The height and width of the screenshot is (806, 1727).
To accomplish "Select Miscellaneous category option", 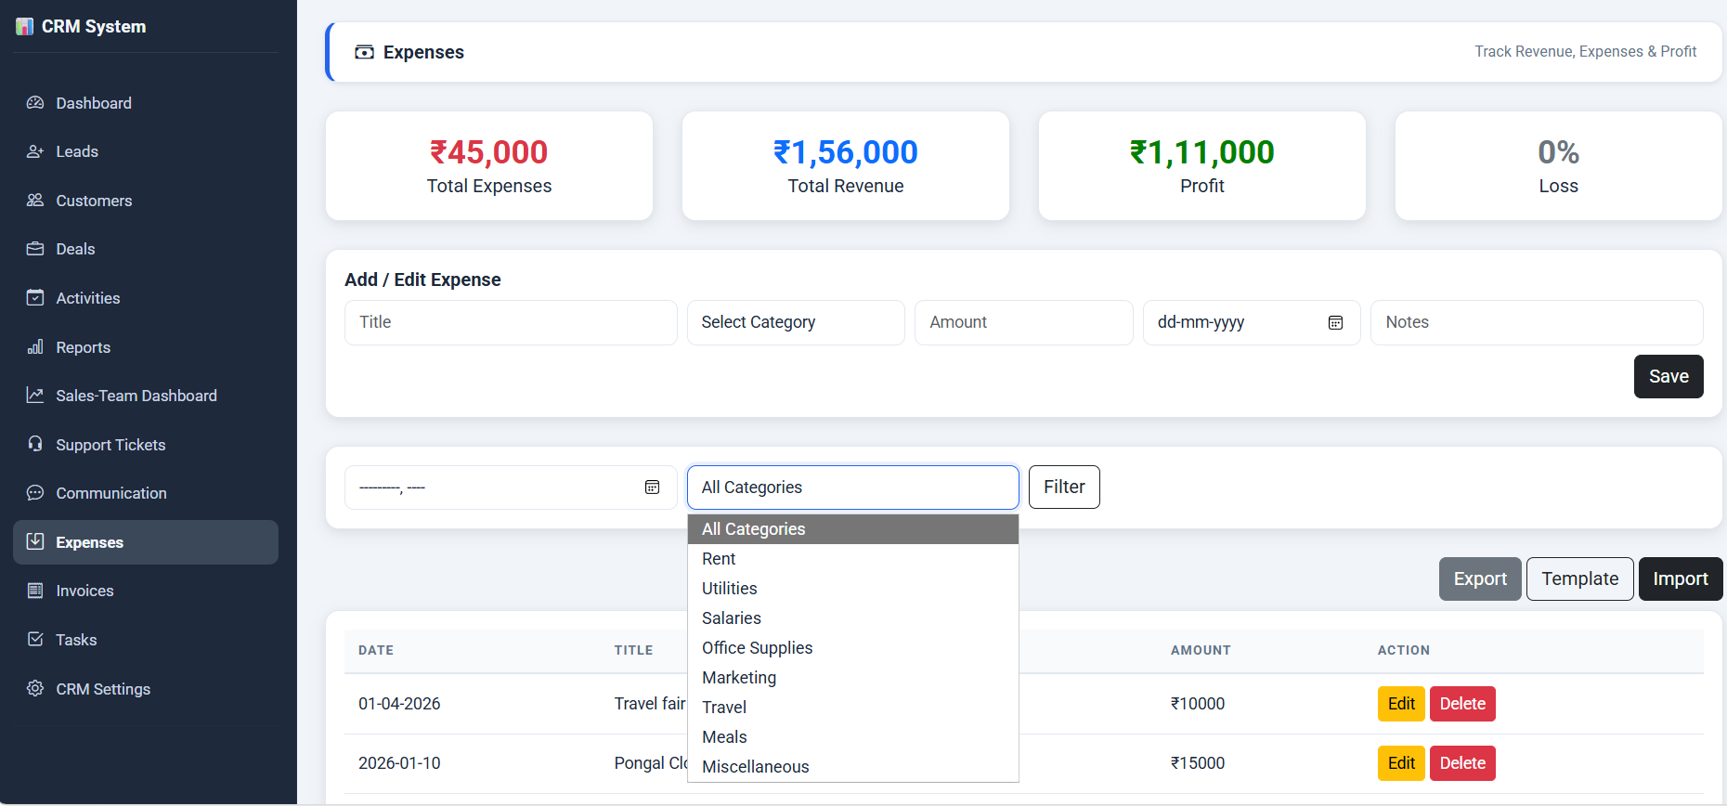I will click(852, 767).
